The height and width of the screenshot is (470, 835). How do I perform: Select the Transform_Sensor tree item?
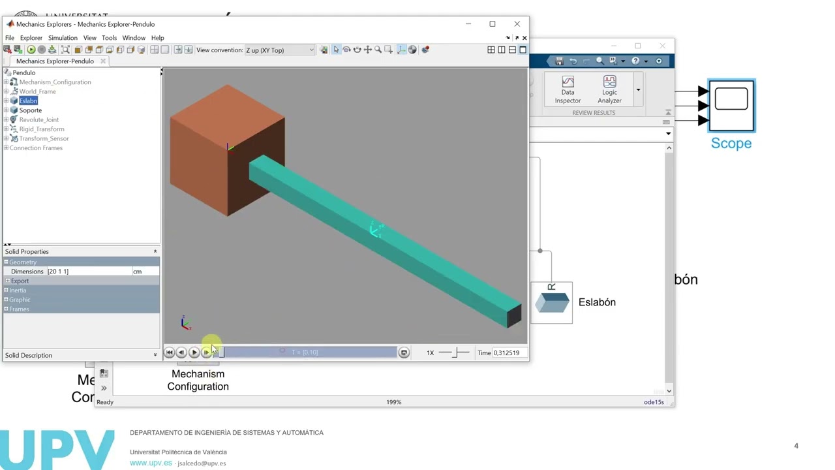click(44, 138)
